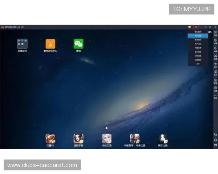The height and width of the screenshot is (174, 218).
Task: Collapse the sidebar with the double-chevron button
Action: coord(215,27)
